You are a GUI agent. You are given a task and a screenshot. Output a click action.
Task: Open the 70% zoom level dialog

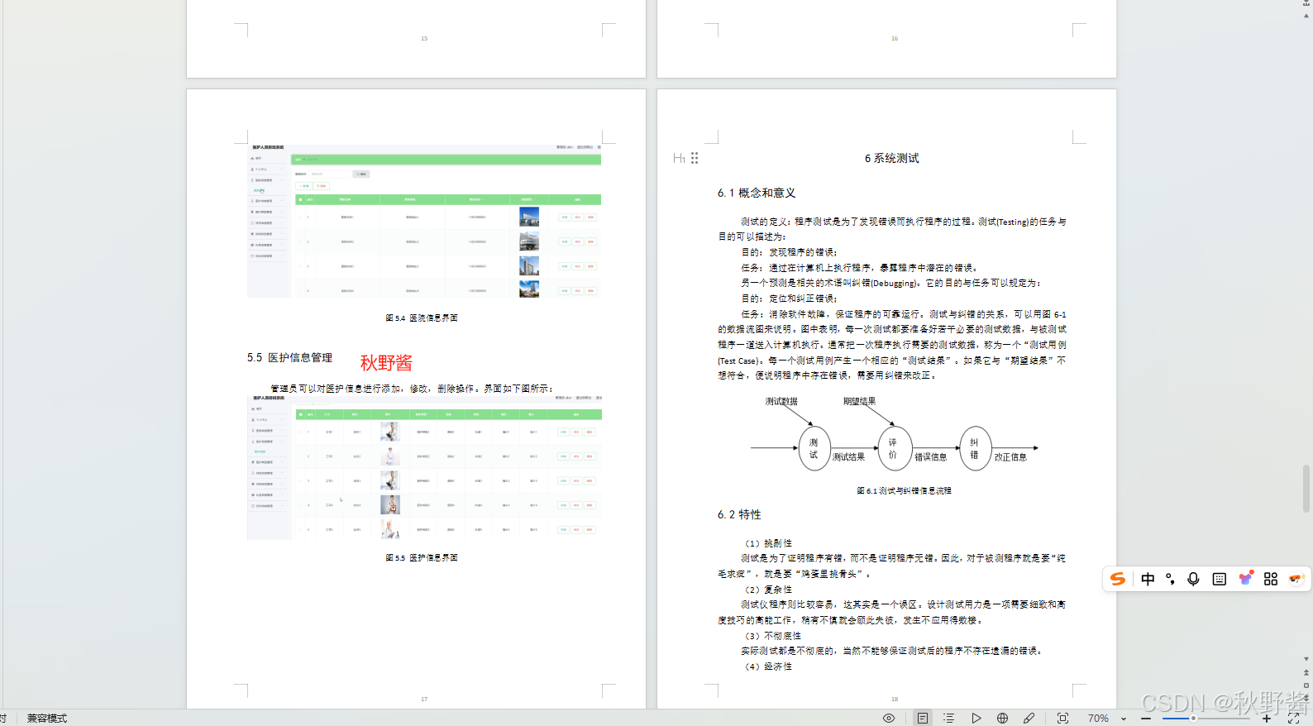(x=1098, y=719)
